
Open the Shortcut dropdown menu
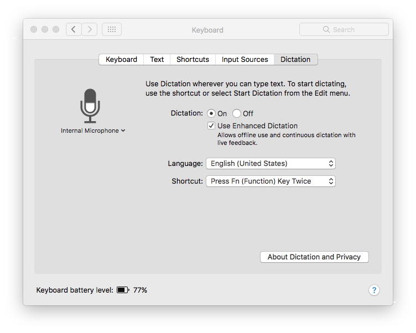pyautogui.click(x=271, y=181)
